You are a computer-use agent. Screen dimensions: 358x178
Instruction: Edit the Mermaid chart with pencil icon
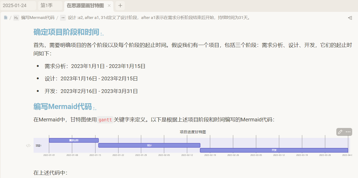tap(340, 132)
